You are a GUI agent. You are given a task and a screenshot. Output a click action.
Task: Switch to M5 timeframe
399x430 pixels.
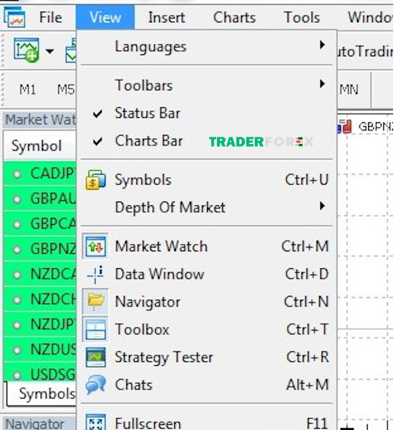(66, 90)
